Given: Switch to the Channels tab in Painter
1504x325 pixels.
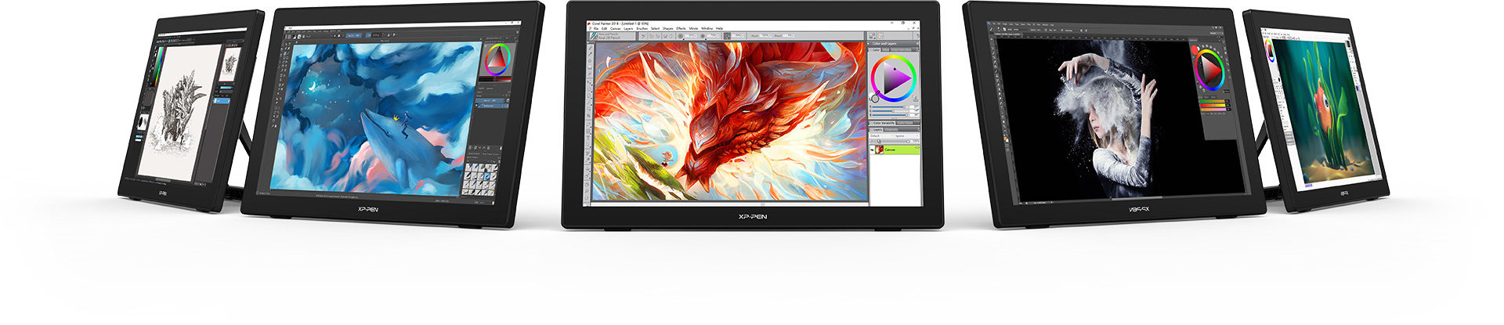Looking at the screenshot, I should click(892, 130).
